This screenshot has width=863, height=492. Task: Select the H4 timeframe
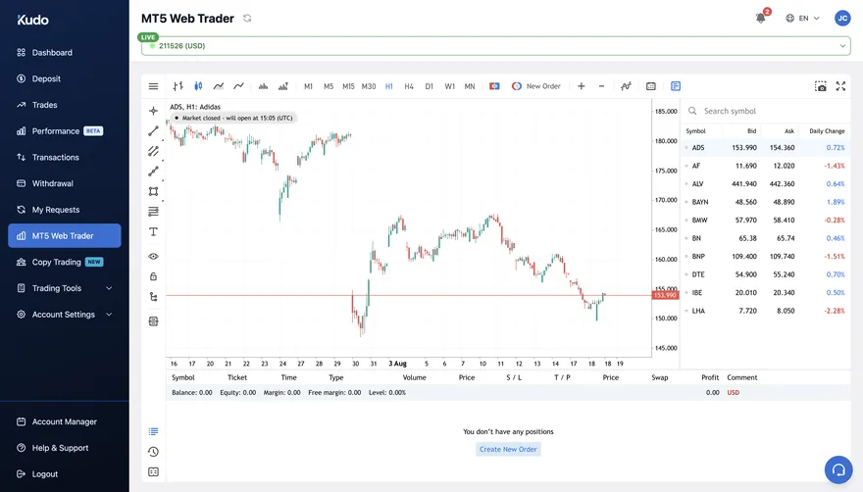[x=409, y=86]
